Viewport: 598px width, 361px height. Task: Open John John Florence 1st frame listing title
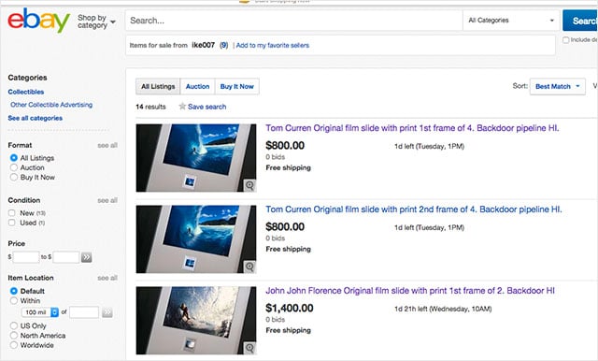(410, 291)
